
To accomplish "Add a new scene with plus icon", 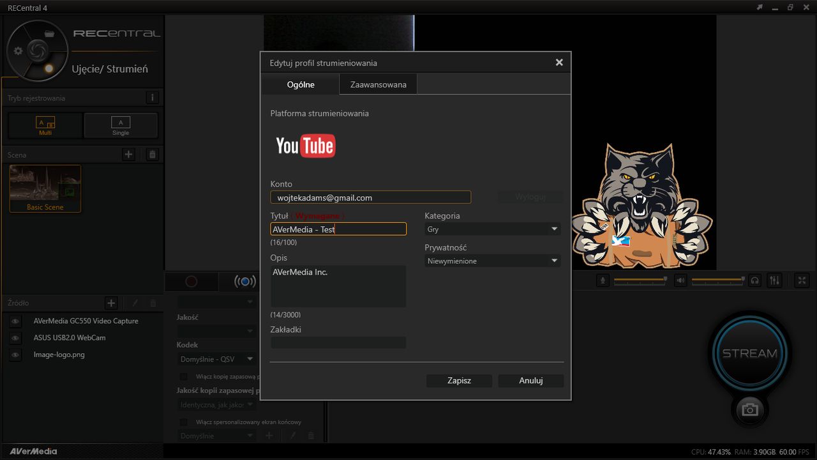I will [128, 154].
